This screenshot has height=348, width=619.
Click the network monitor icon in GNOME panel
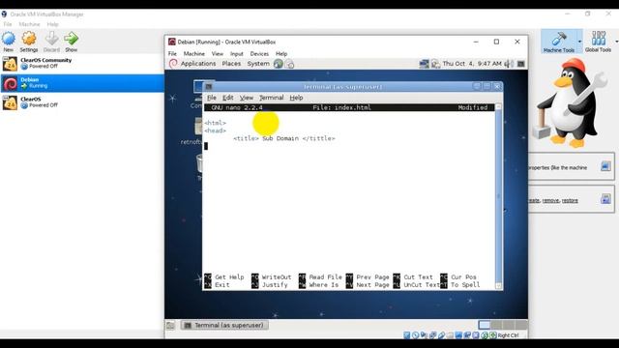[424, 64]
